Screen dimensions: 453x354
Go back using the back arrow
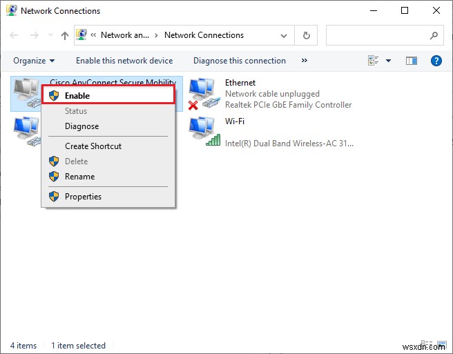14,35
